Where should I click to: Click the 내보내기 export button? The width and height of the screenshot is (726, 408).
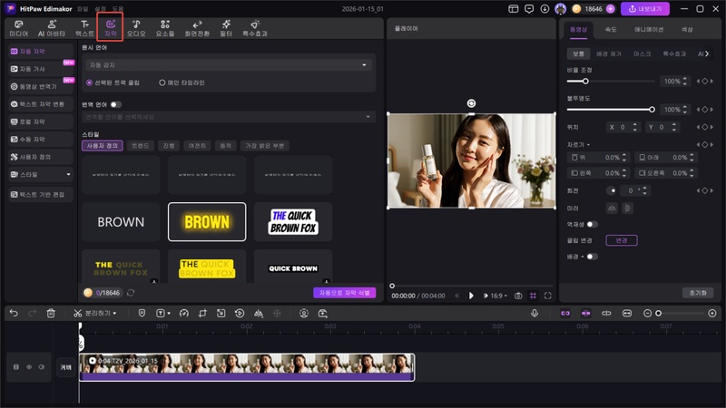644,9
